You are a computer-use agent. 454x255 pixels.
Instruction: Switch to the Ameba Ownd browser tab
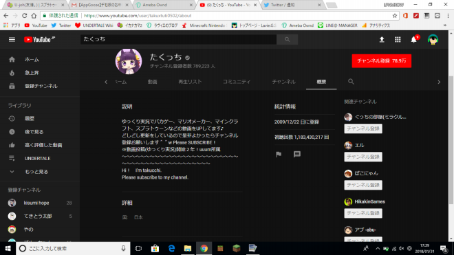(x=164, y=5)
